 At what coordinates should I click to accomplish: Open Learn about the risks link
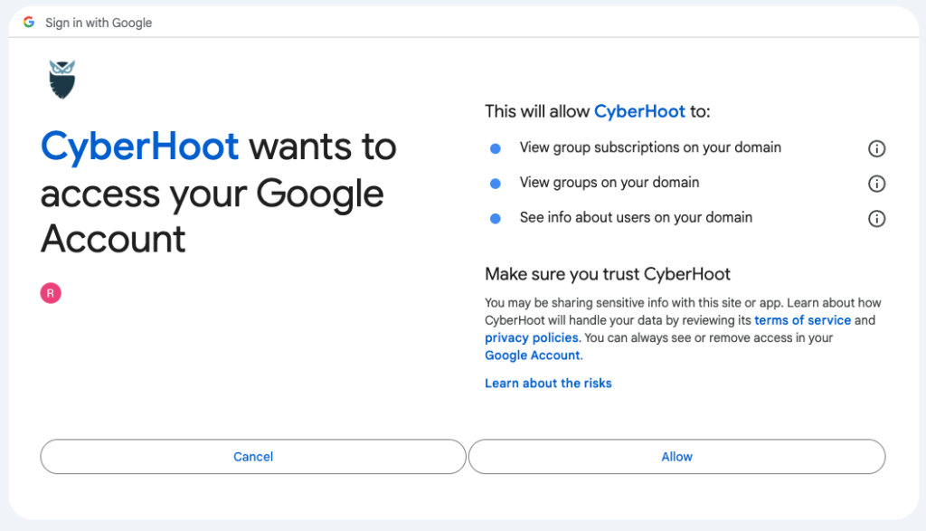[548, 384]
